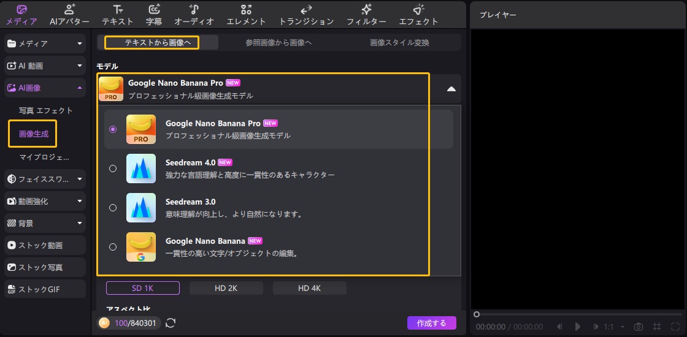Click the AI credits coin icon

(104, 323)
